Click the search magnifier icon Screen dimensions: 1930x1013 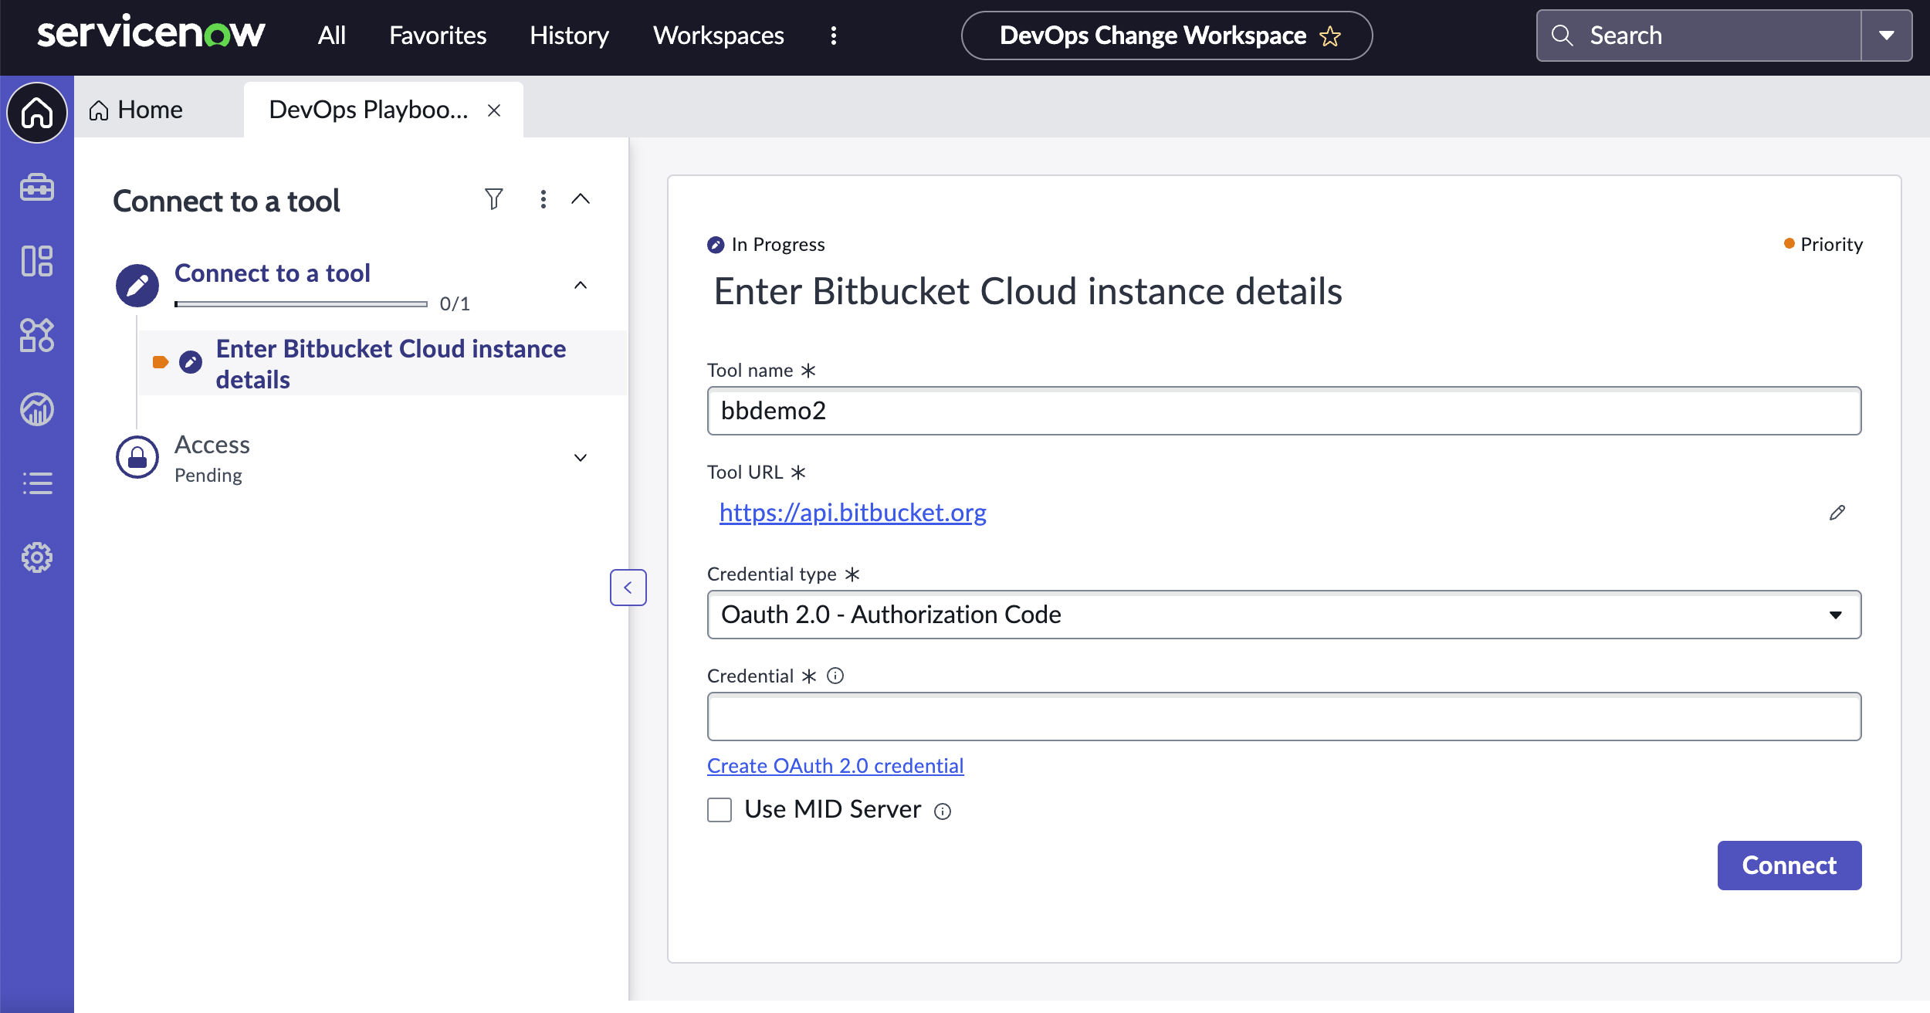tap(1562, 36)
